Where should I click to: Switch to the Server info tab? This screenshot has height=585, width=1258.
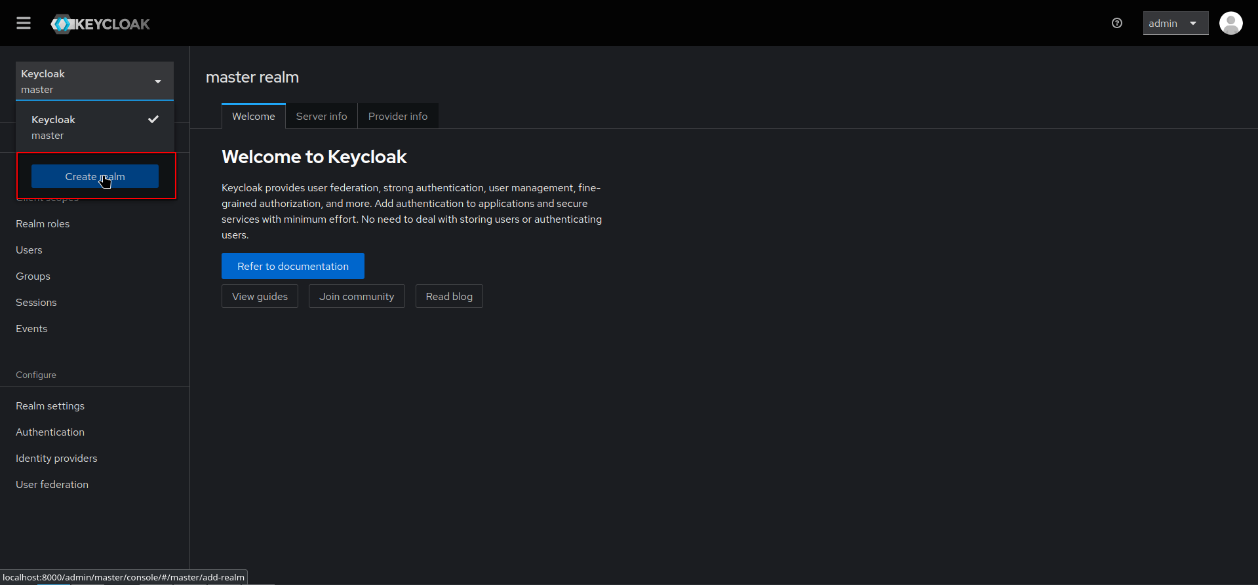322,116
